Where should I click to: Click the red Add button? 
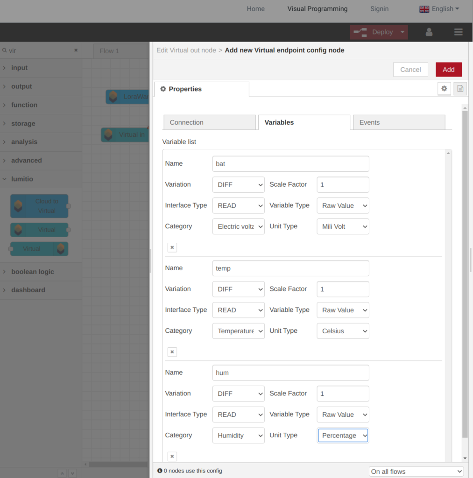click(449, 70)
